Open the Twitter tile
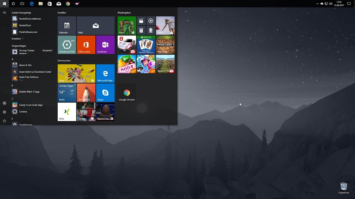355x199 pixels. [x=86, y=112]
